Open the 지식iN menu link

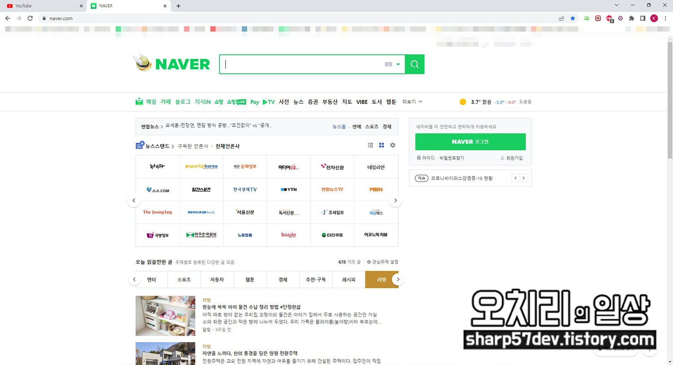pos(202,102)
